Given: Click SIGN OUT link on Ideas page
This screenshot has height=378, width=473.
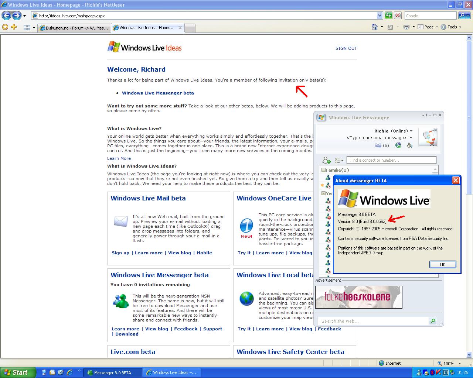Looking at the screenshot, I should click(346, 48).
